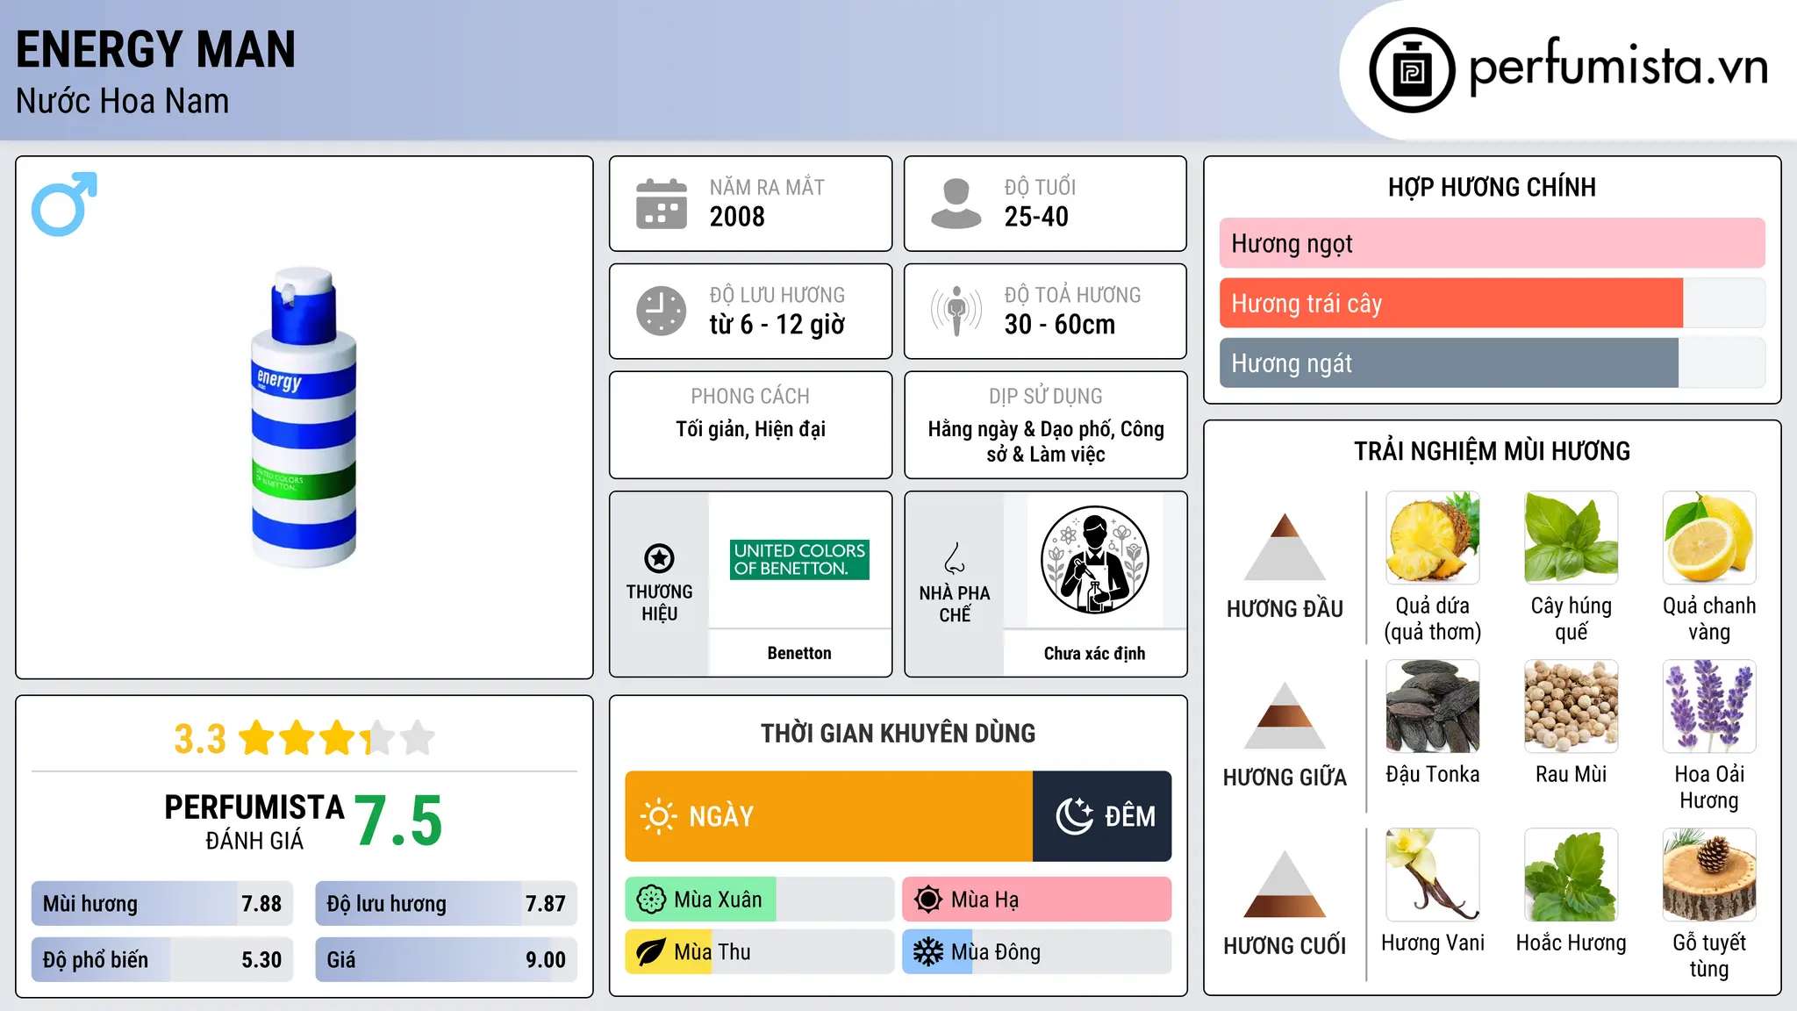
Task: Select the Hương Vani vanilla note image
Action: pos(1433,875)
